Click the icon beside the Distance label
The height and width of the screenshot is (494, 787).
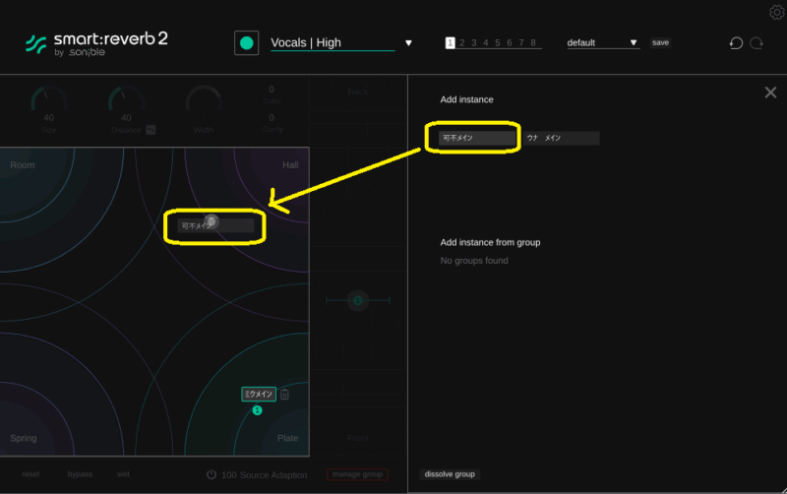(x=151, y=130)
